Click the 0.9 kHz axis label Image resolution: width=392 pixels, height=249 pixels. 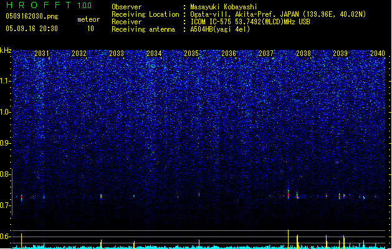pyautogui.click(x=6, y=143)
